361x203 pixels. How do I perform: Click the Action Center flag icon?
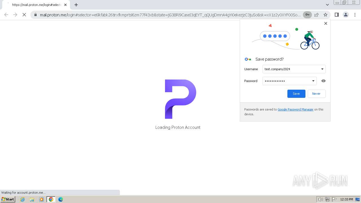[x=334, y=199]
